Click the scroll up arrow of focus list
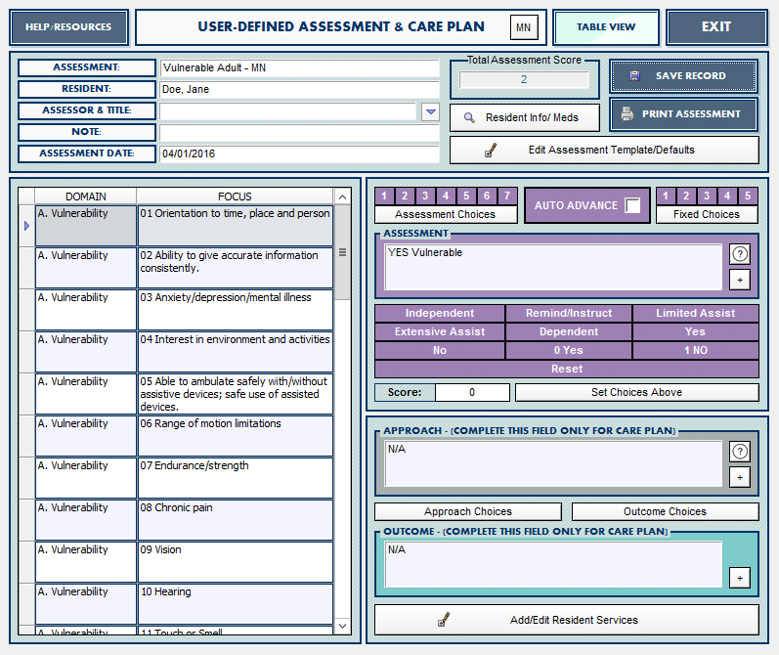779x655 pixels. click(x=342, y=197)
